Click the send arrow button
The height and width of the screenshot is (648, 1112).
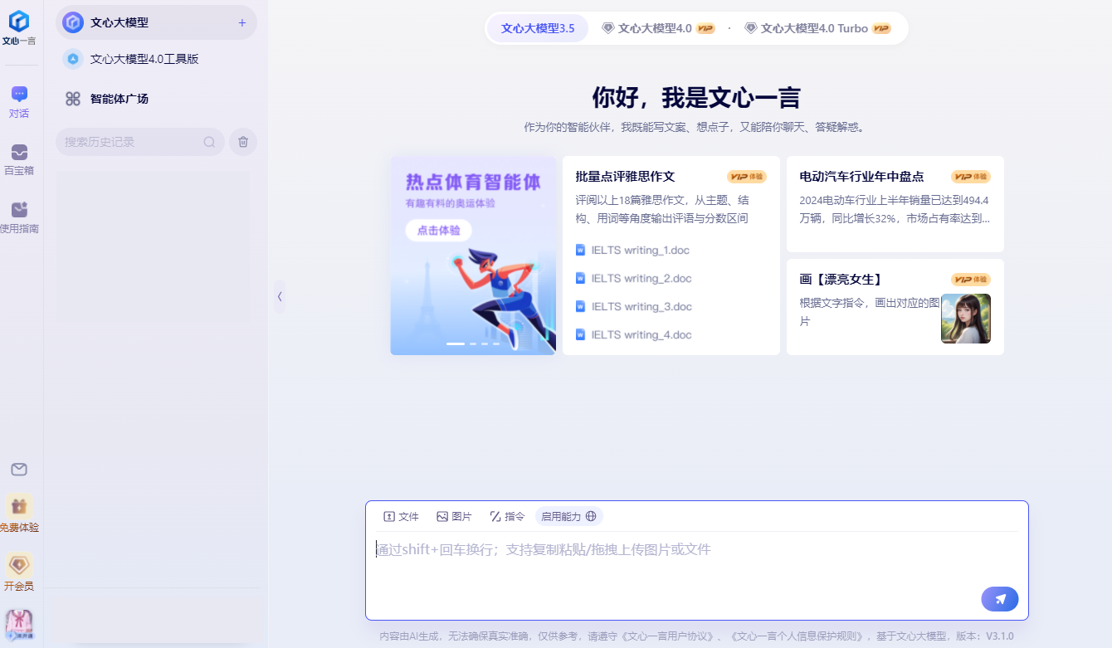(x=1000, y=599)
